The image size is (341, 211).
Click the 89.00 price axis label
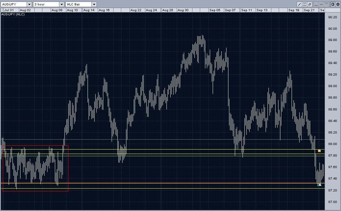[332, 86]
